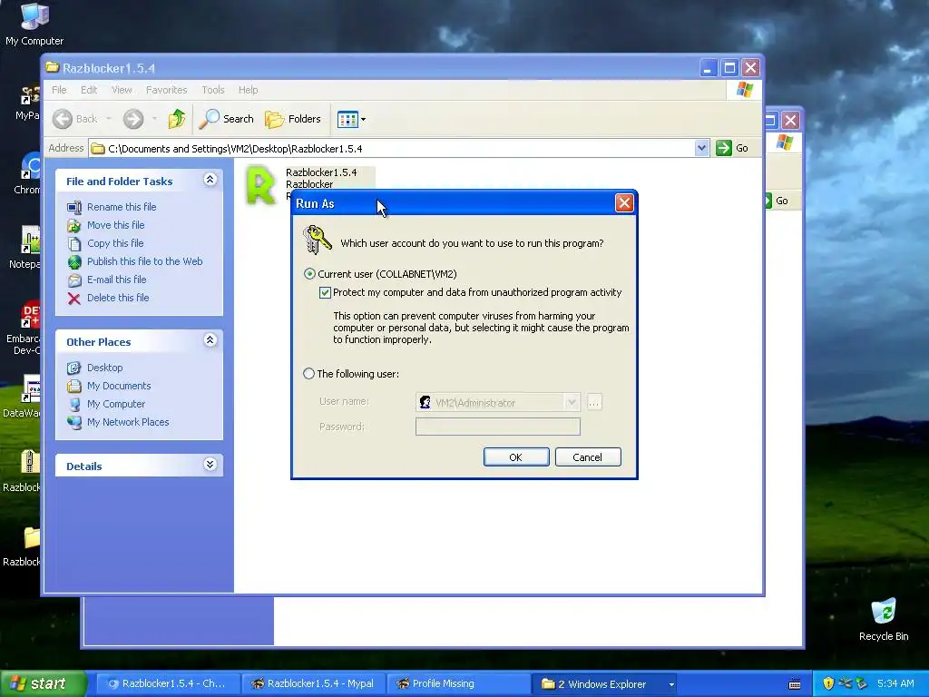Click the Go button in Razblocker1.5.4 window
Screen dimensions: 929x697
pos(732,148)
